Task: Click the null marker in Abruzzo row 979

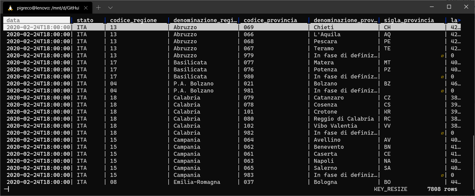Action: (x=442, y=56)
